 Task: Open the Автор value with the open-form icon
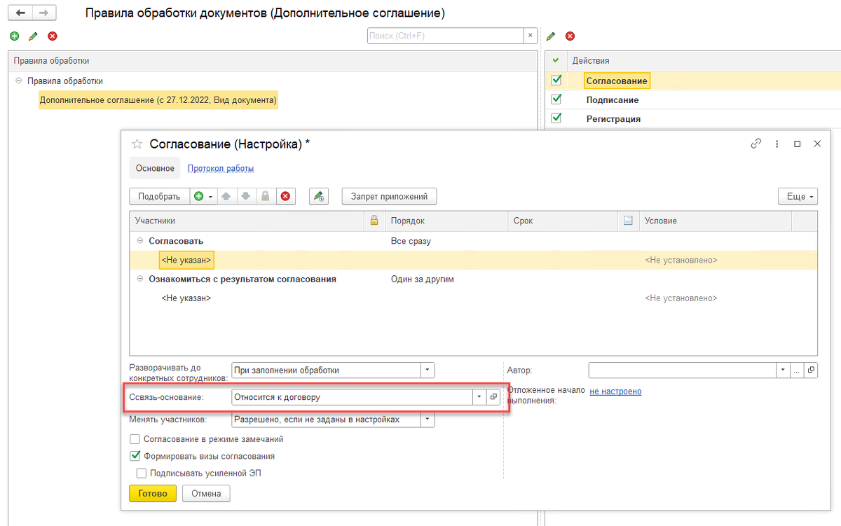(811, 370)
